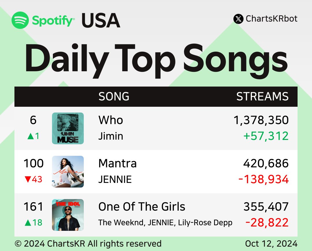Click the Oct 12, 2024 date
Image resolution: width=312 pixels, height=251 pixels.
click(x=271, y=243)
